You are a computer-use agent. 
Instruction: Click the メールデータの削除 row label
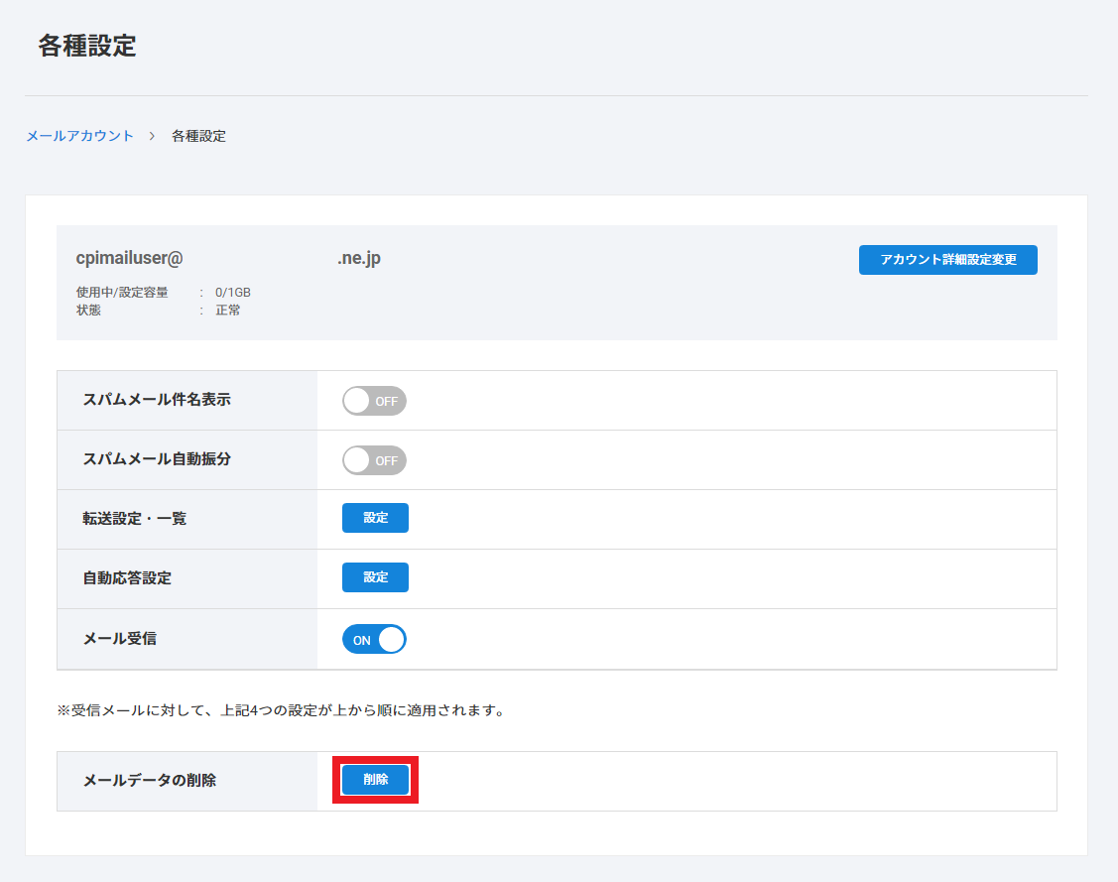click(x=149, y=781)
